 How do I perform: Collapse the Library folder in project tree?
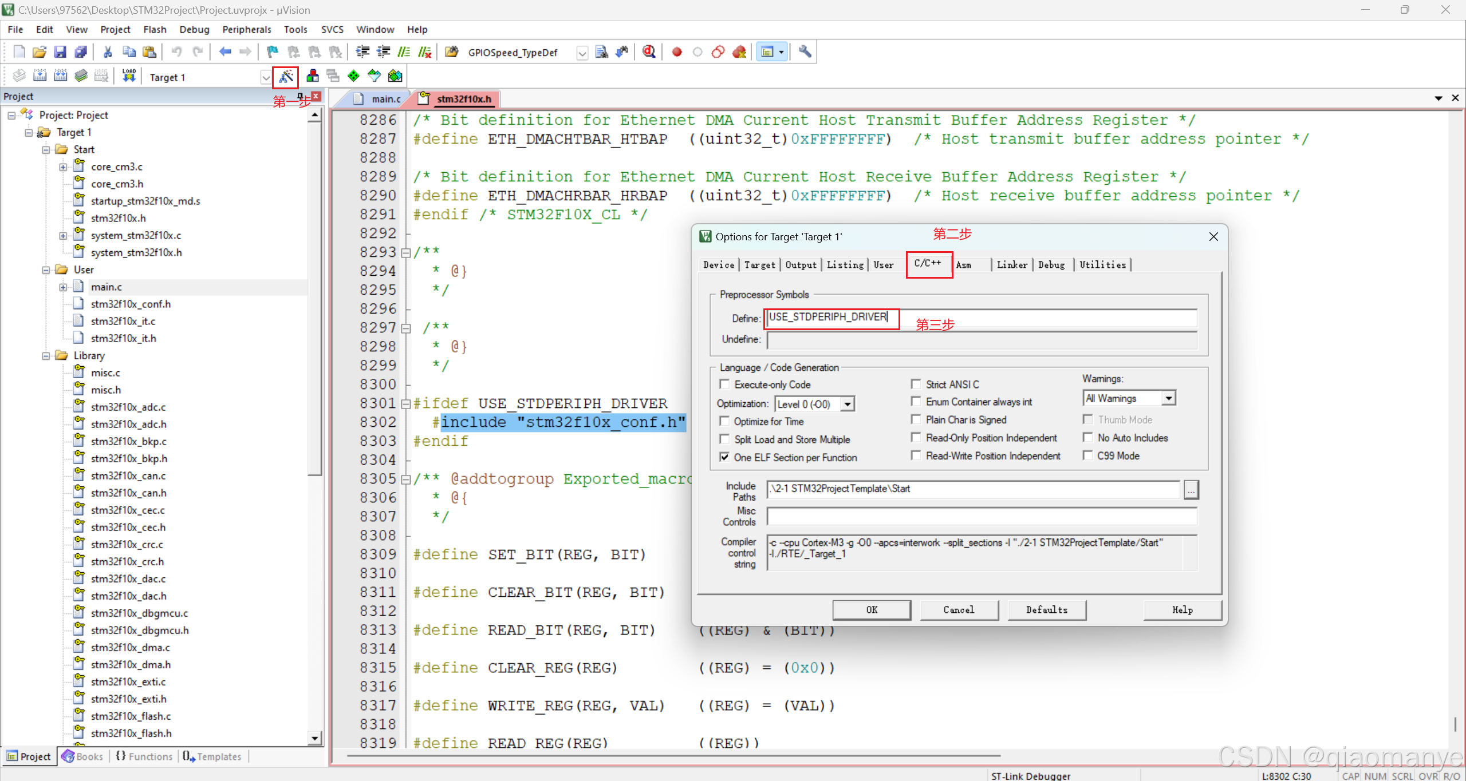46,356
